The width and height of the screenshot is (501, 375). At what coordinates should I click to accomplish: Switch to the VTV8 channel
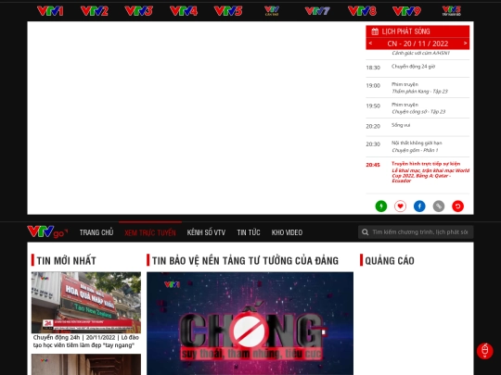point(362,11)
